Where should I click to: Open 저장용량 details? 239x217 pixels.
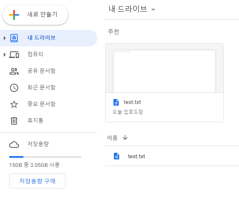click(x=38, y=144)
